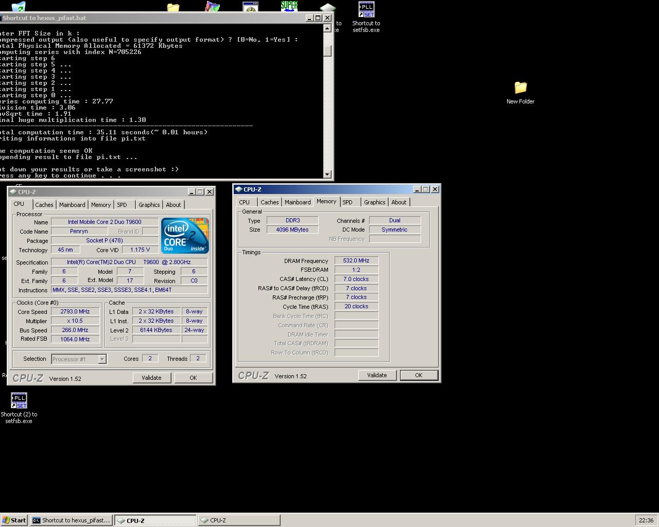Screen dimensions: 659x527
Task: Activate the second CPU-Z taskbar button
Action: click(239, 520)
